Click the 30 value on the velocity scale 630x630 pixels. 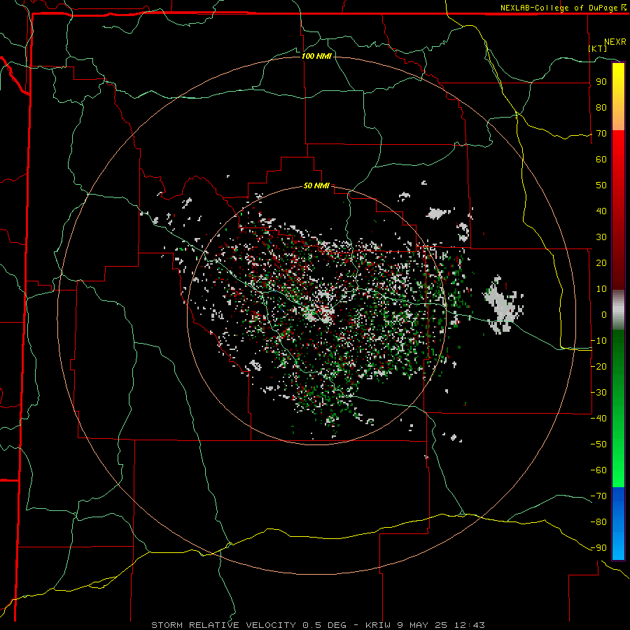[x=601, y=237]
